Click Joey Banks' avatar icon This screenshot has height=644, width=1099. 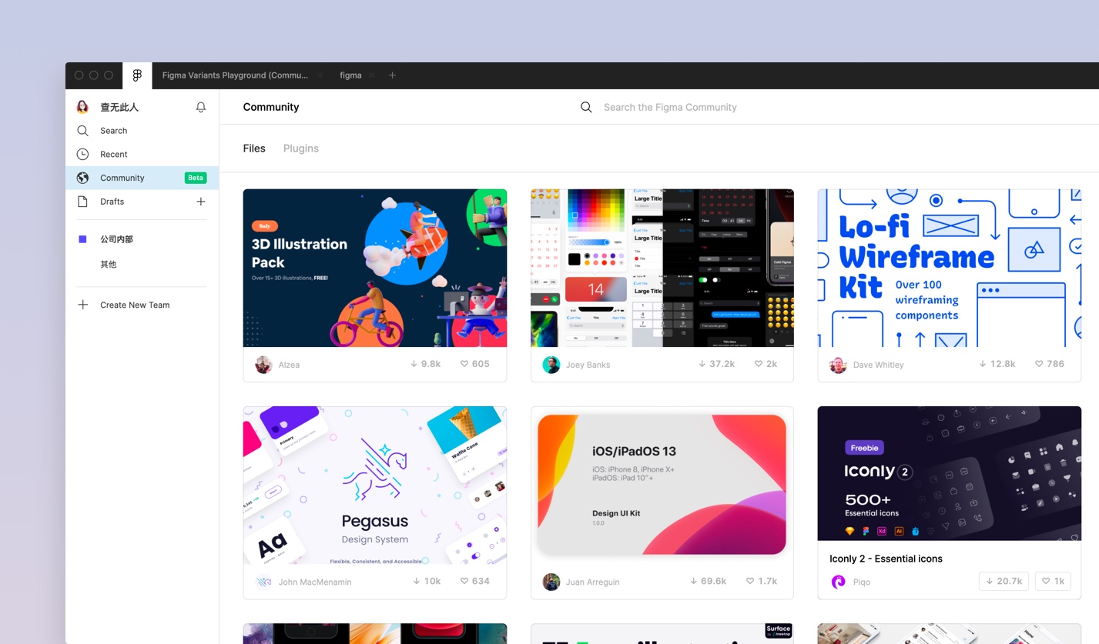click(551, 365)
